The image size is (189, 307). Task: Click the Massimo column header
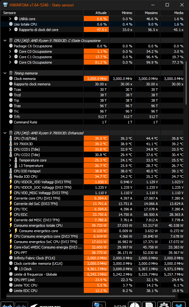(x=147, y=13)
